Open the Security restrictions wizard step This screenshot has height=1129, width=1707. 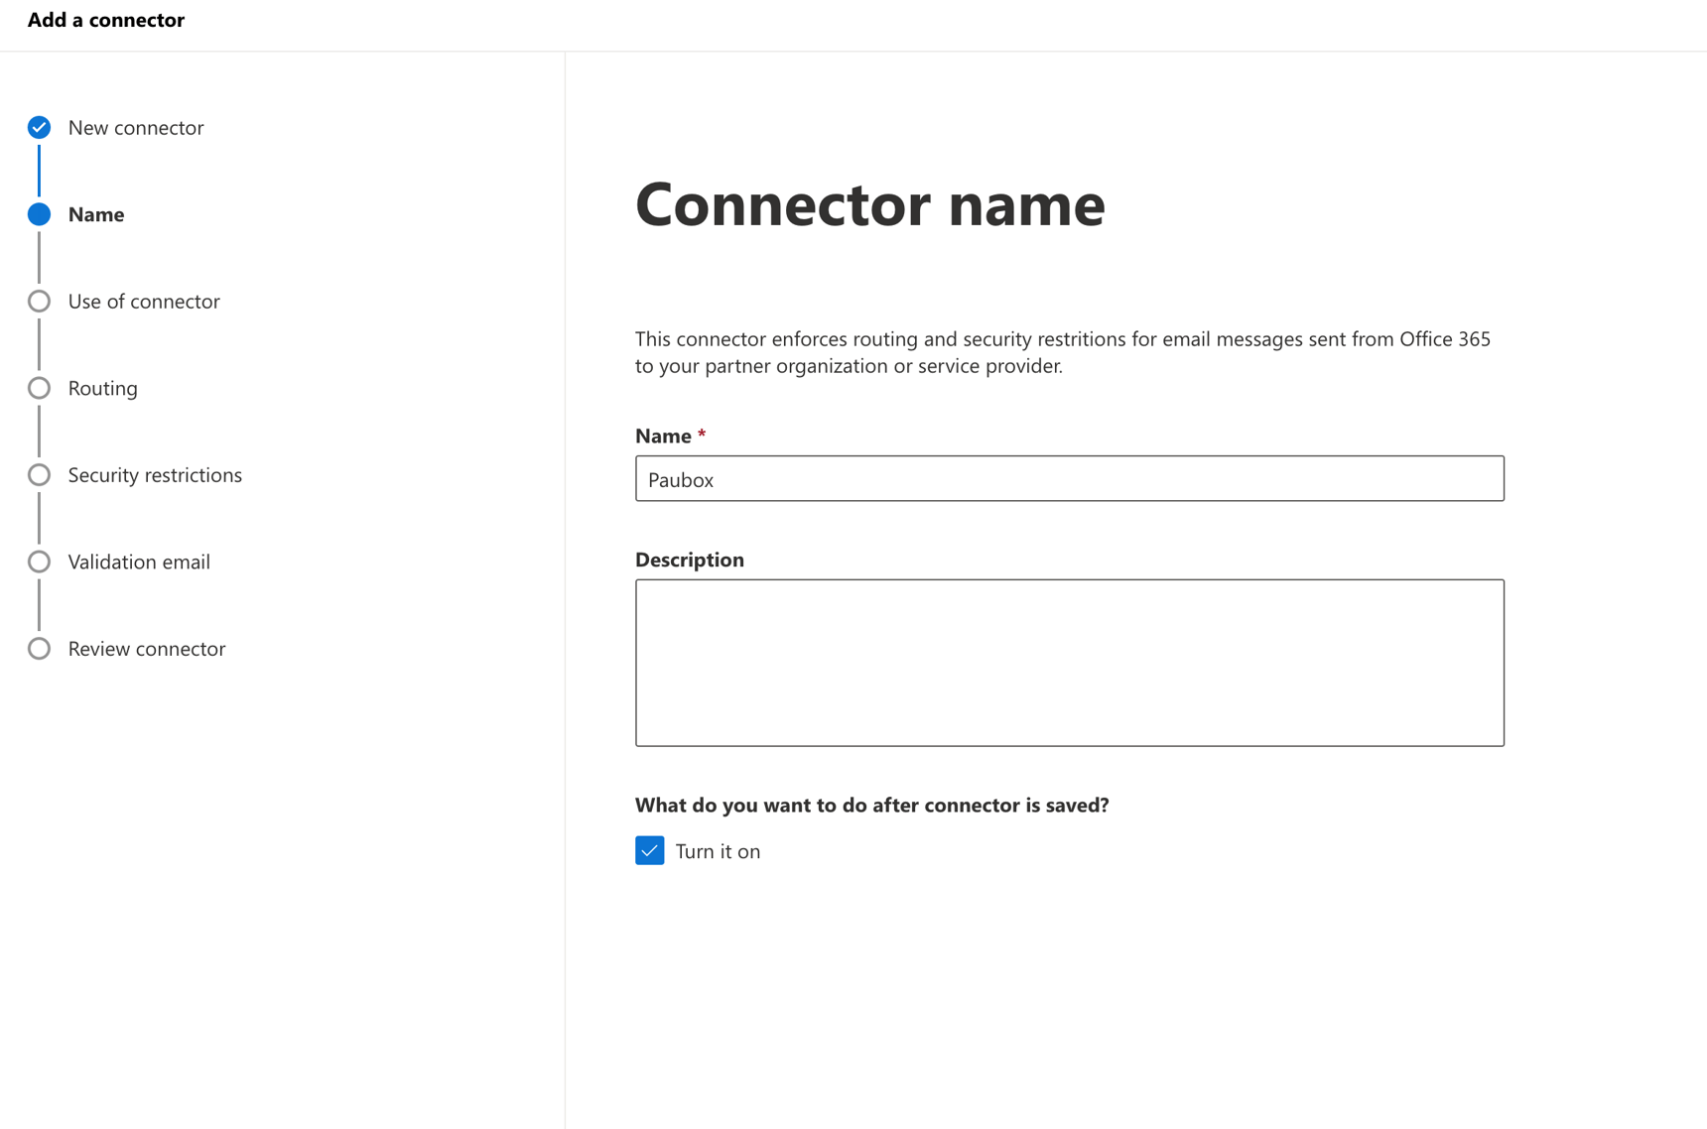point(155,474)
